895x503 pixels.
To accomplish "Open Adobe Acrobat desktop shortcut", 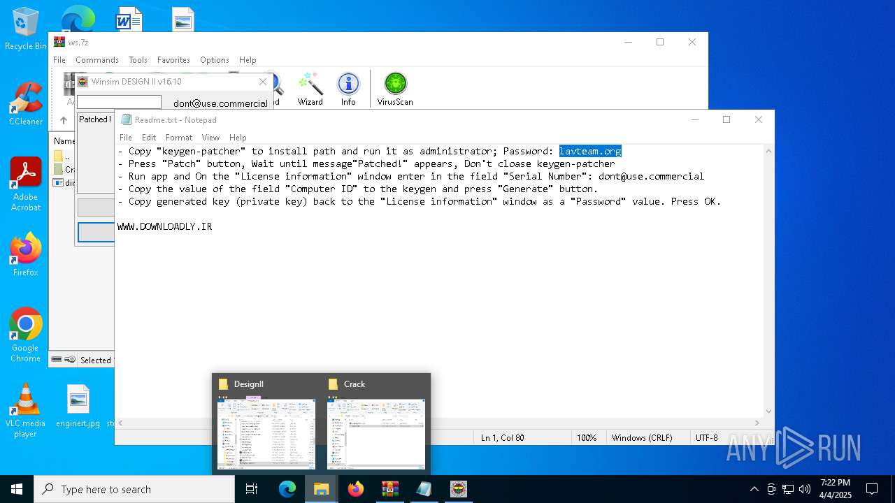I will 26,184.
